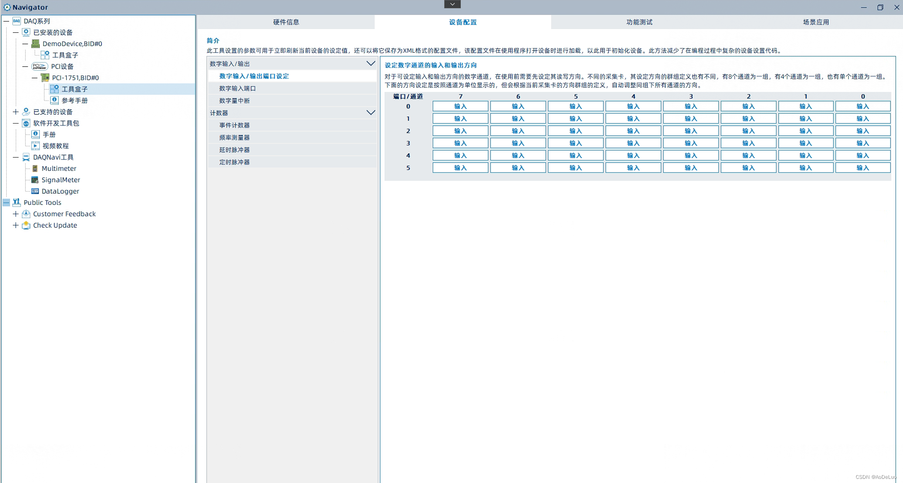The height and width of the screenshot is (483, 903).
Task: Click the 工具盒子 icon under PCI-1751
Action: click(x=54, y=89)
